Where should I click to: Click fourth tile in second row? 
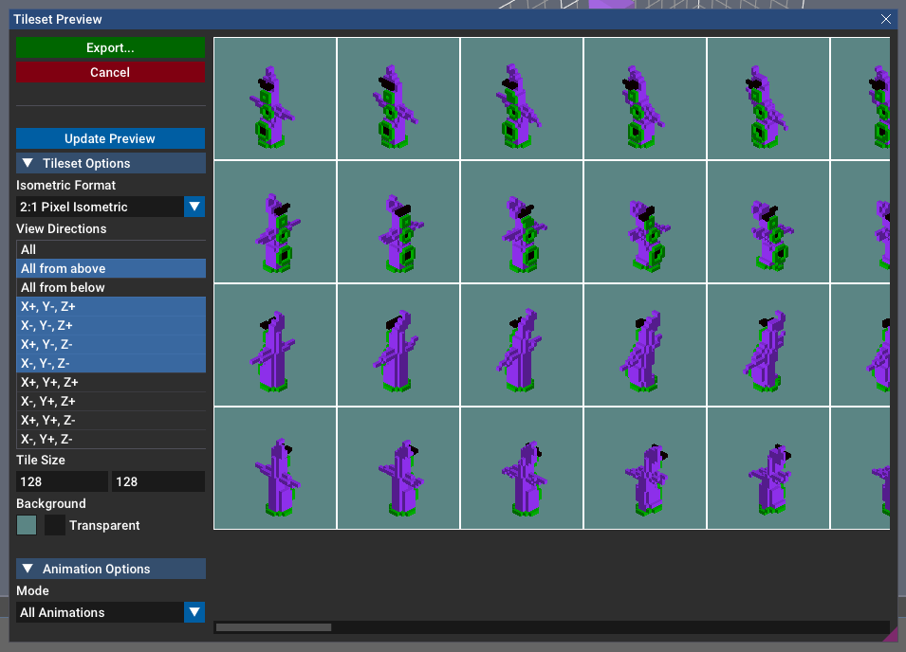tap(645, 222)
